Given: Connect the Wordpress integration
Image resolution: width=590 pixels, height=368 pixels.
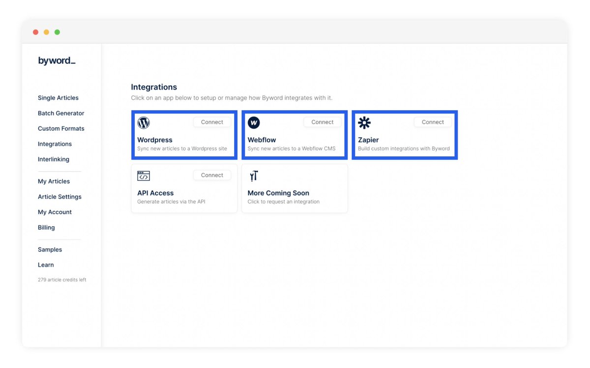Looking at the screenshot, I should point(212,122).
